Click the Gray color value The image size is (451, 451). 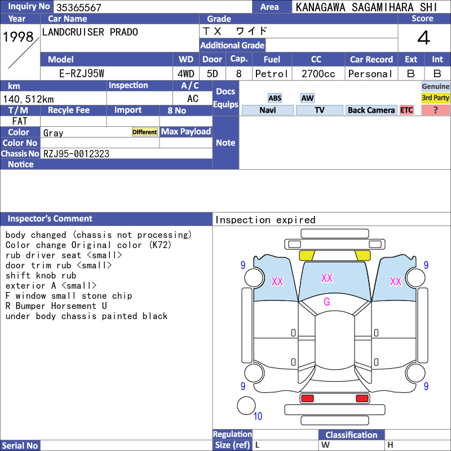(53, 133)
